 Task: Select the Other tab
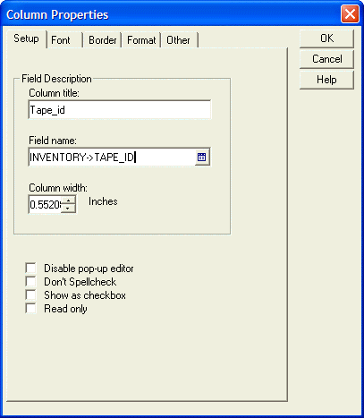click(x=179, y=40)
